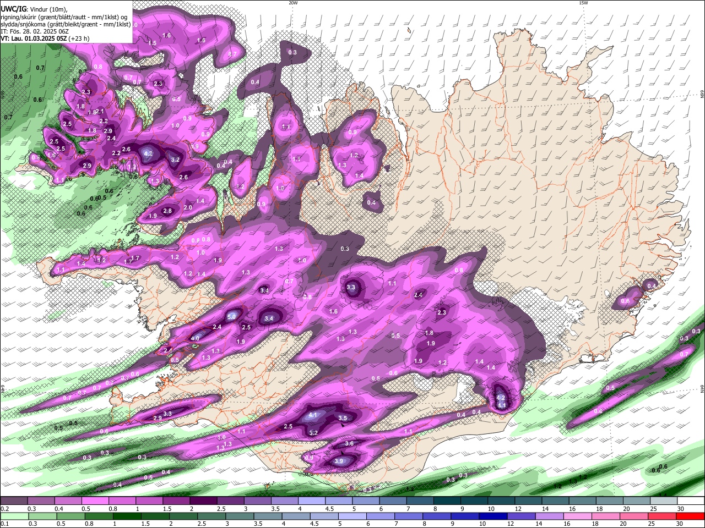The height and width of the screenshot is (528, 705).
Task: Click the '3.5' precipitation value on the map
Action: (343, 418)
